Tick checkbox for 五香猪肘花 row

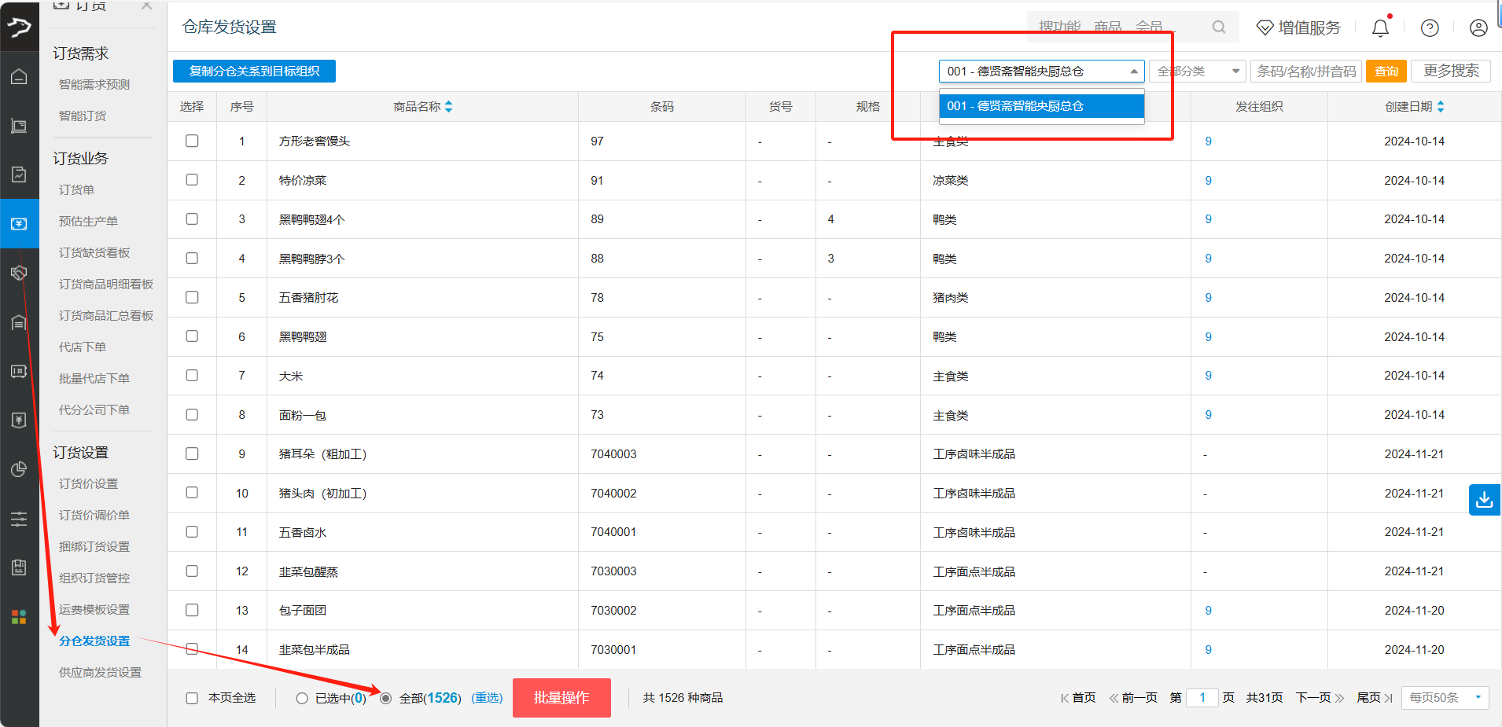(x=192, y=297)
